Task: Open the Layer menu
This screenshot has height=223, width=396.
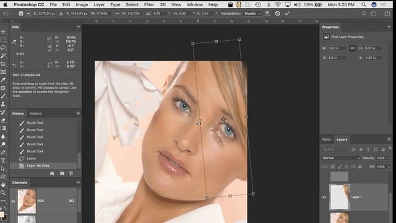Action: pos(99,4)
